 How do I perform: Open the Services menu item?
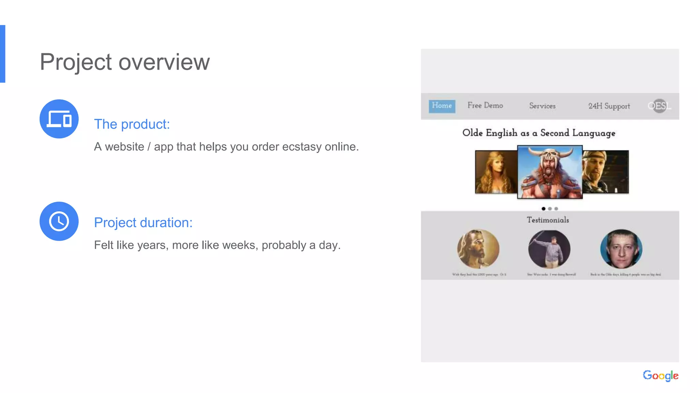tap(542, 106)
